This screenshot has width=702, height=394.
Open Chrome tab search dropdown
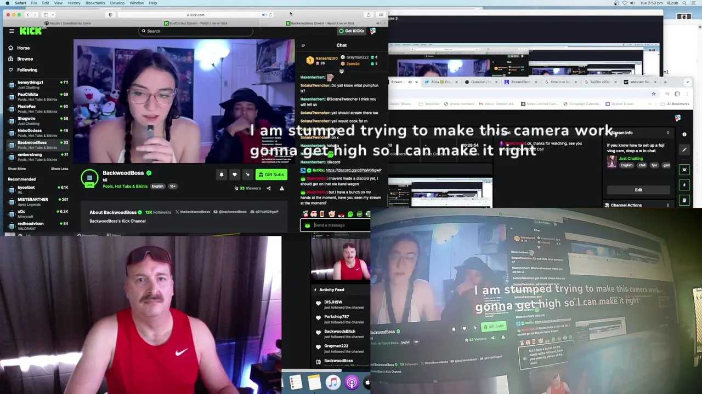(x=687, y=82)
